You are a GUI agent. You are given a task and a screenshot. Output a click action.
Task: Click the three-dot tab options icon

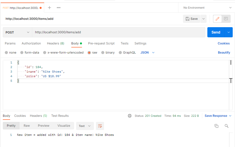[x=58, y=8]
